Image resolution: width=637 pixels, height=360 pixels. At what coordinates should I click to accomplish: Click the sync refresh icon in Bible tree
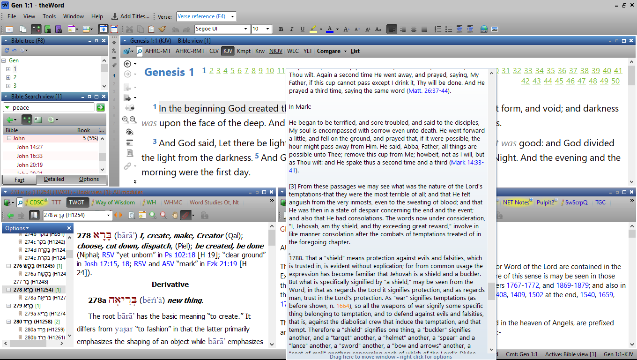click(7, 50)
